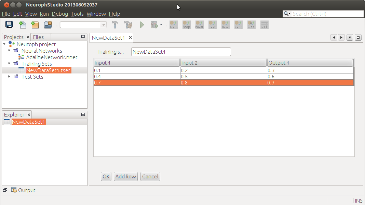Screen dimensions: 365x205
Task: Open the Tools menu
Action: [77, 14]
